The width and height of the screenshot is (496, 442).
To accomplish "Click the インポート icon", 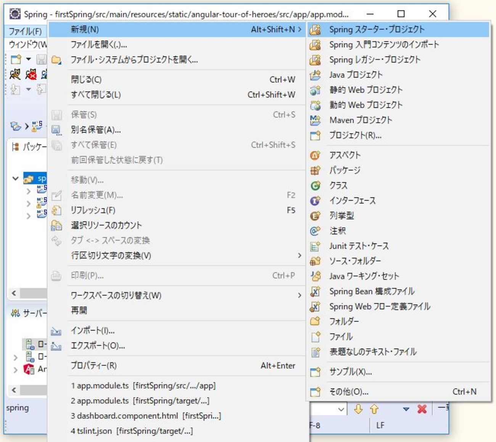I will click(56, 331).
